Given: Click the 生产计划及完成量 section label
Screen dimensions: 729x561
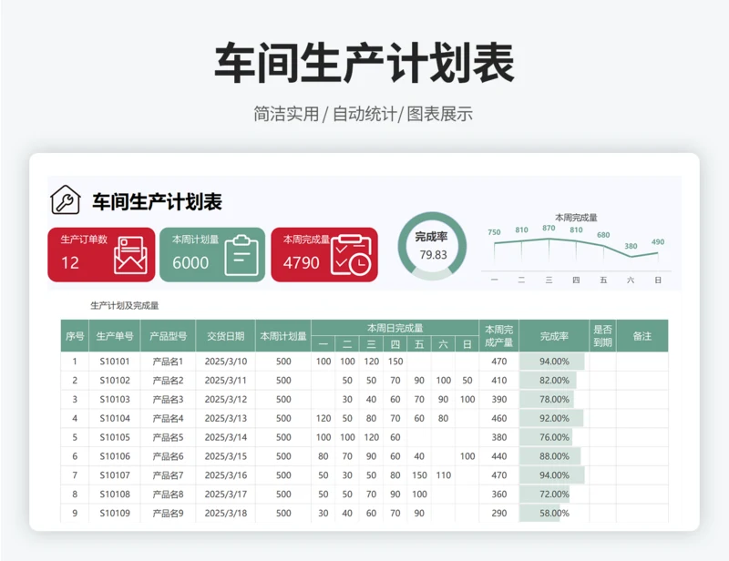Looking at the screenshot, I should point(125,305).
